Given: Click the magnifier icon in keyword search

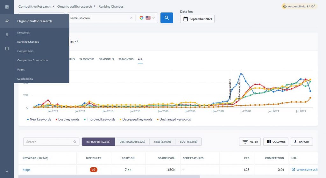Looking at the screenshot, I should (x=75, y=142).
